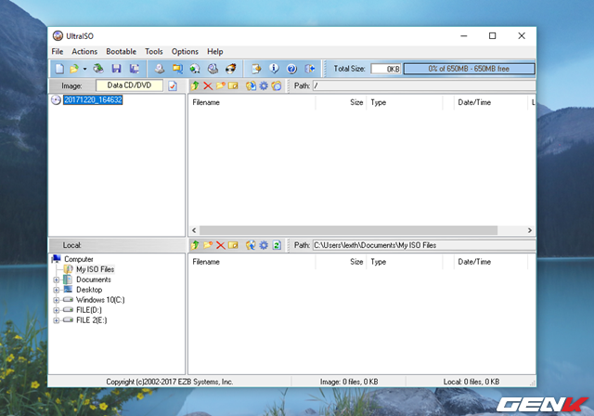
Task: Open the Help menu
Action: [214, 51]
